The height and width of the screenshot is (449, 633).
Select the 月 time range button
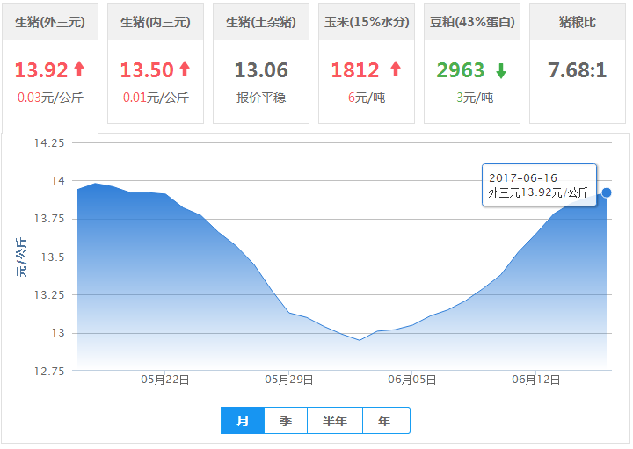[243, 421]
